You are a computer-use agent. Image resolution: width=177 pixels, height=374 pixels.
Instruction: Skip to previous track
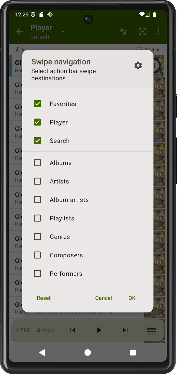click(x=73, y=330)
